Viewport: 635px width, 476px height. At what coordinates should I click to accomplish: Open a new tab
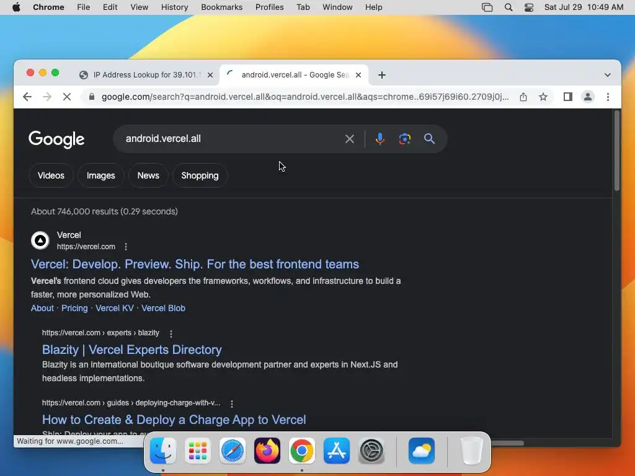coord(382,75)
